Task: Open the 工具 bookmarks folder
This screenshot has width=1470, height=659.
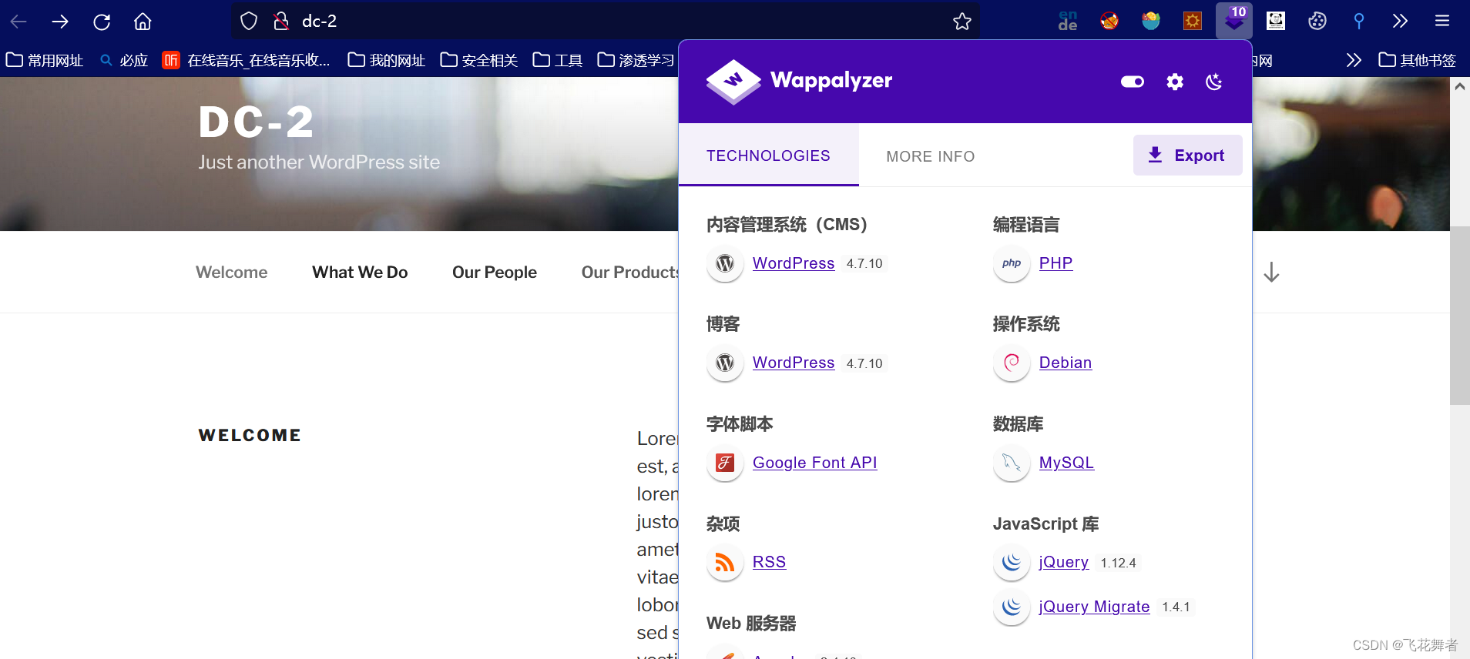Action: pyautogui.click(x=558, y=60)
